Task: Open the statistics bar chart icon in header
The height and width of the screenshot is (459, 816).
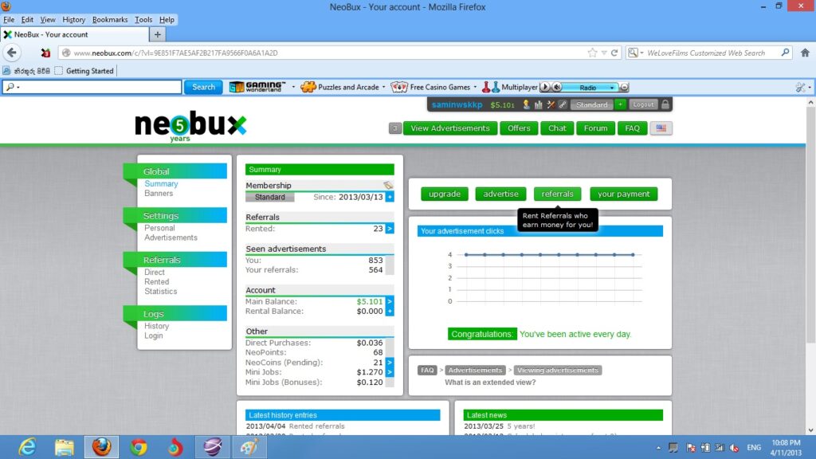Action: pos(539,104)
